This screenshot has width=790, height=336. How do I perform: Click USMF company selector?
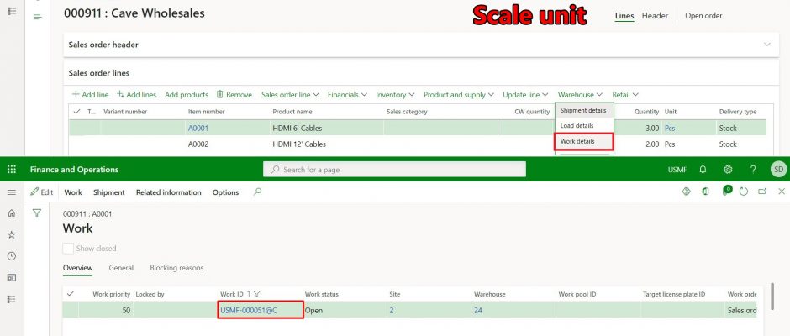[x=677, y=170]
